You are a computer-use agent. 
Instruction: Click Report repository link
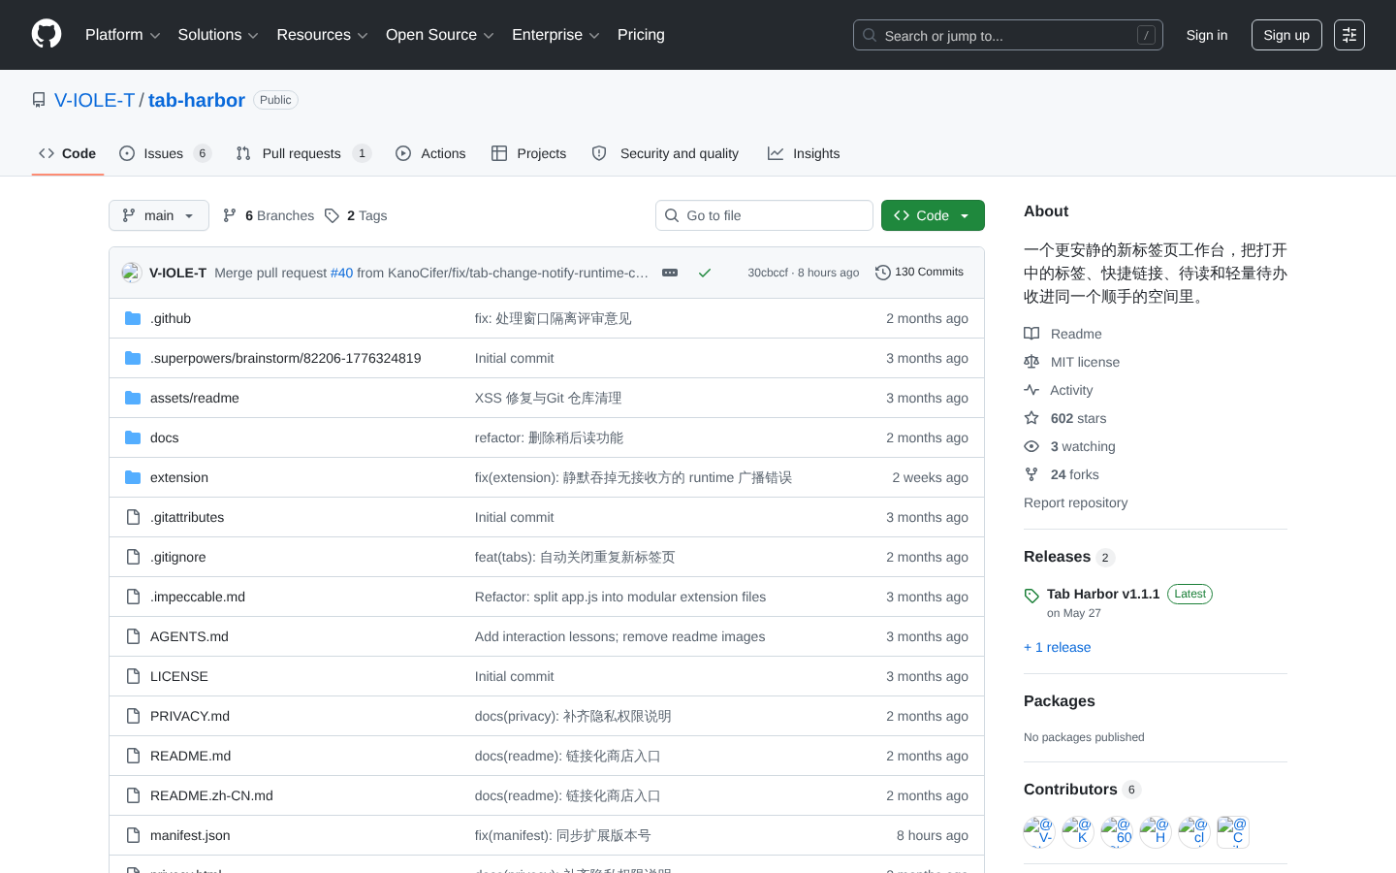point(1075,502)
